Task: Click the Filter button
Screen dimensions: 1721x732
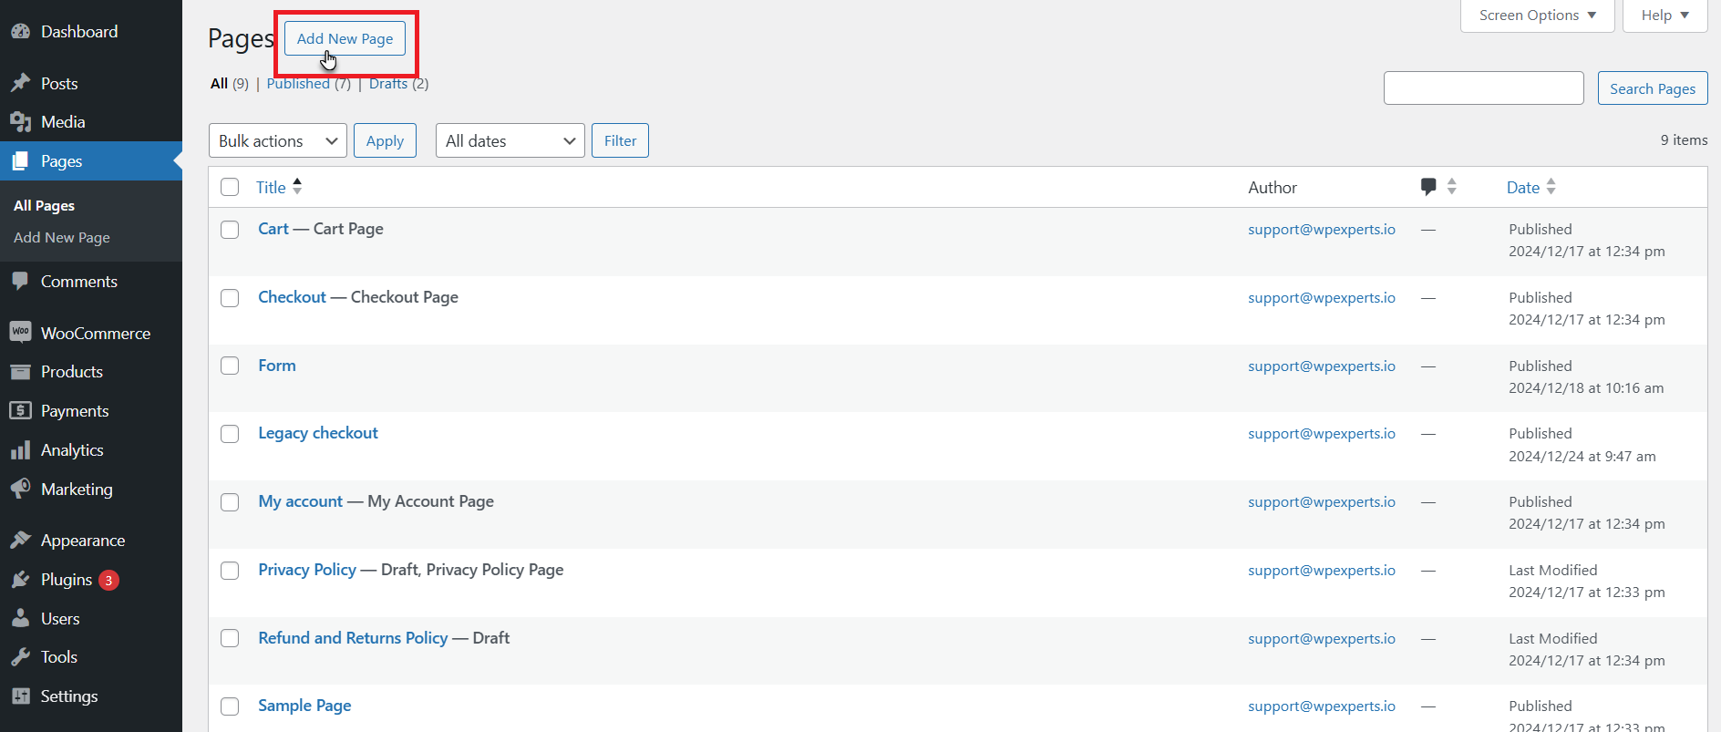Action: coord(620,140)
